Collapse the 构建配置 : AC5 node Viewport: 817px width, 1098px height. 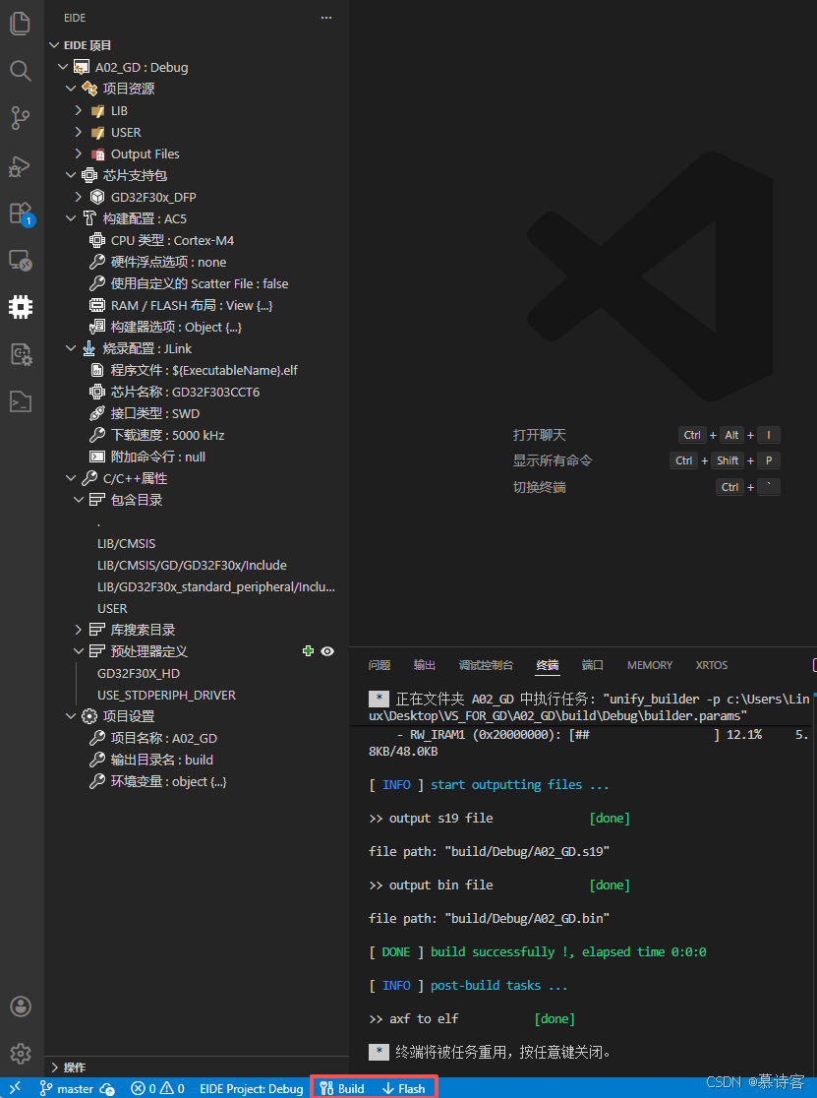71,218
